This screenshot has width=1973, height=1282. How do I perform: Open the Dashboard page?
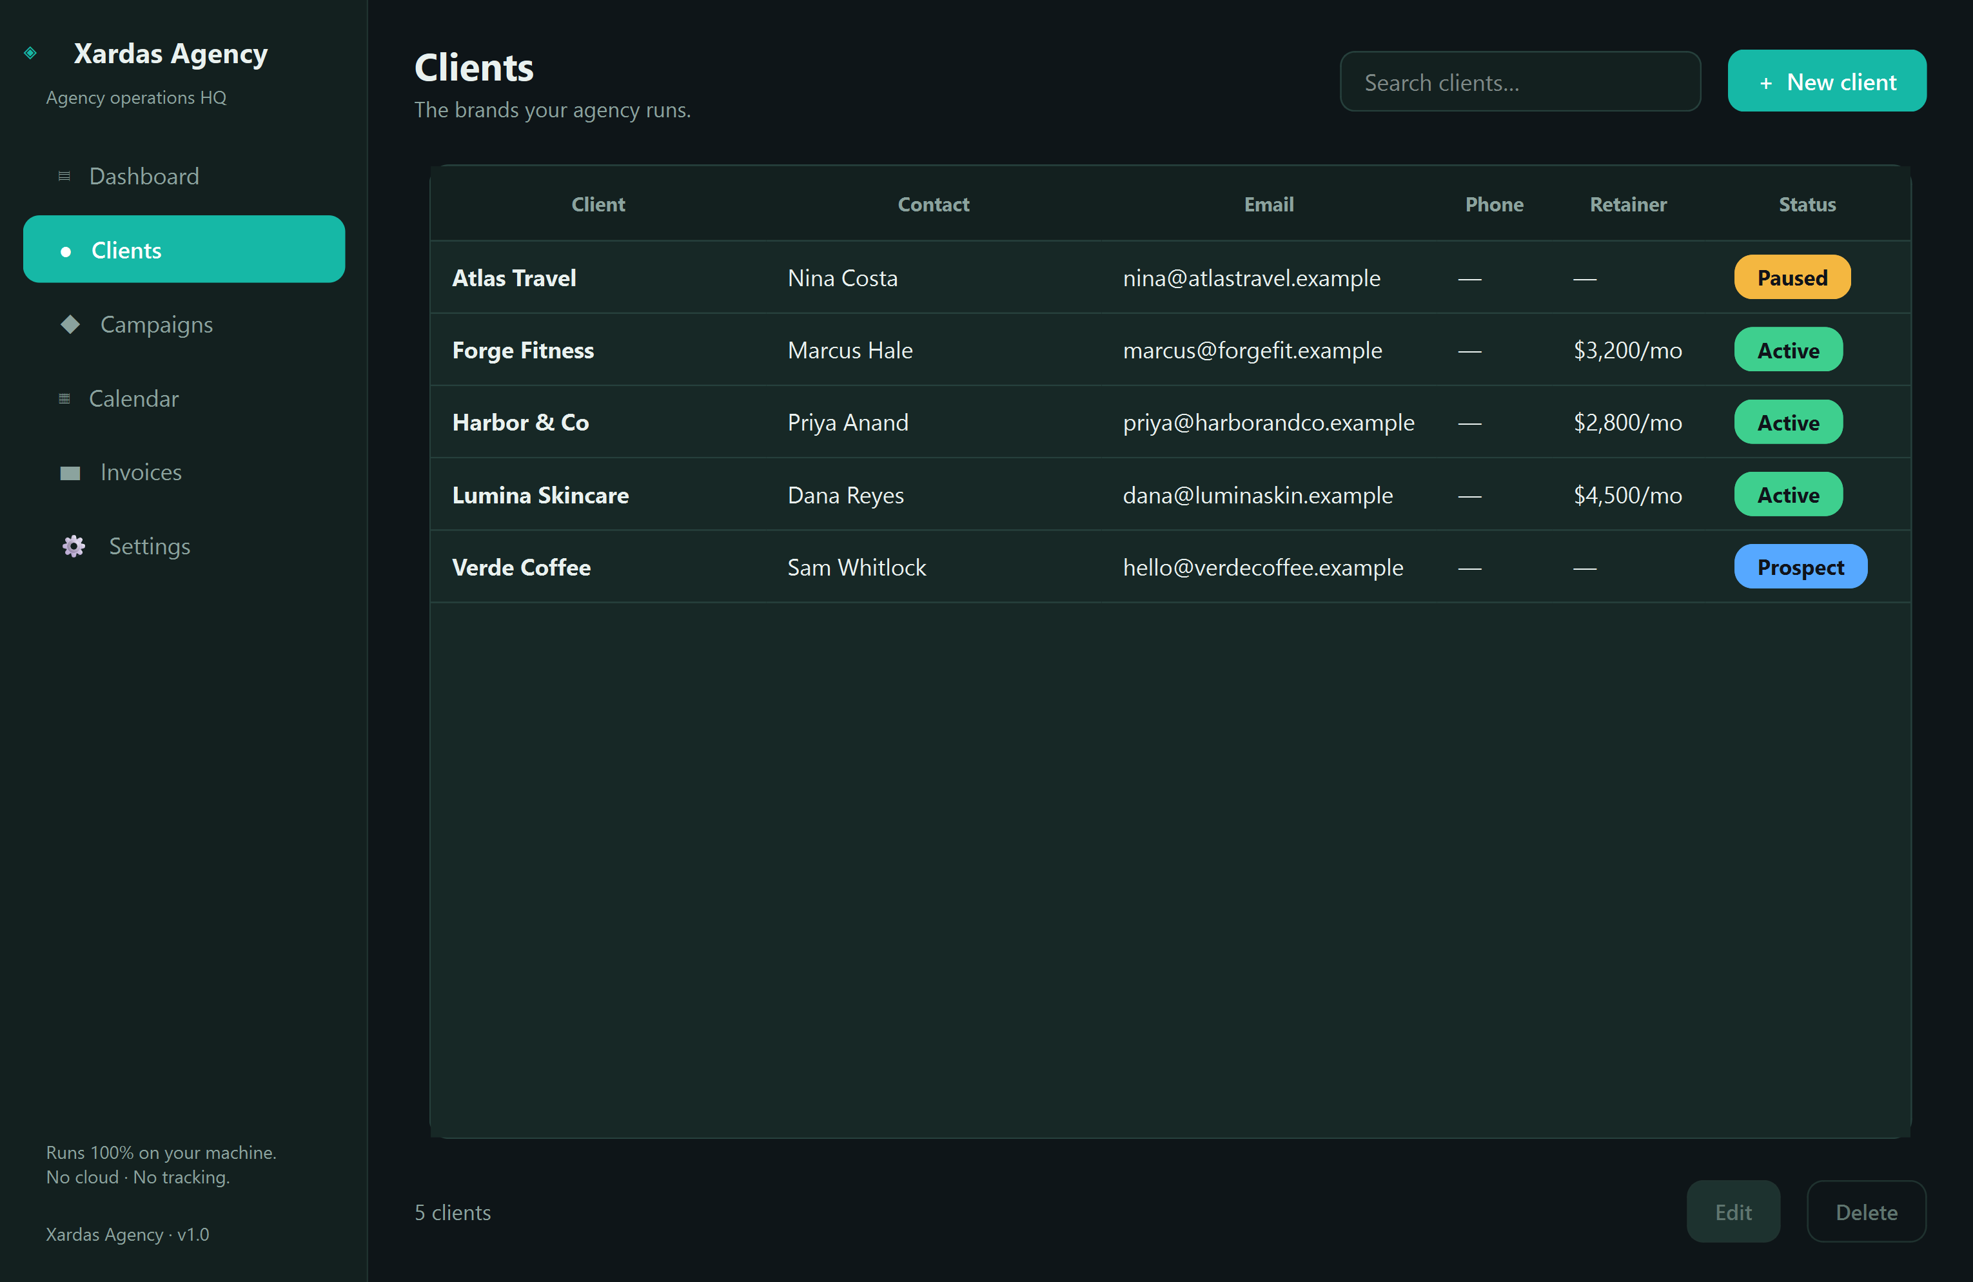tap(184, 177)
